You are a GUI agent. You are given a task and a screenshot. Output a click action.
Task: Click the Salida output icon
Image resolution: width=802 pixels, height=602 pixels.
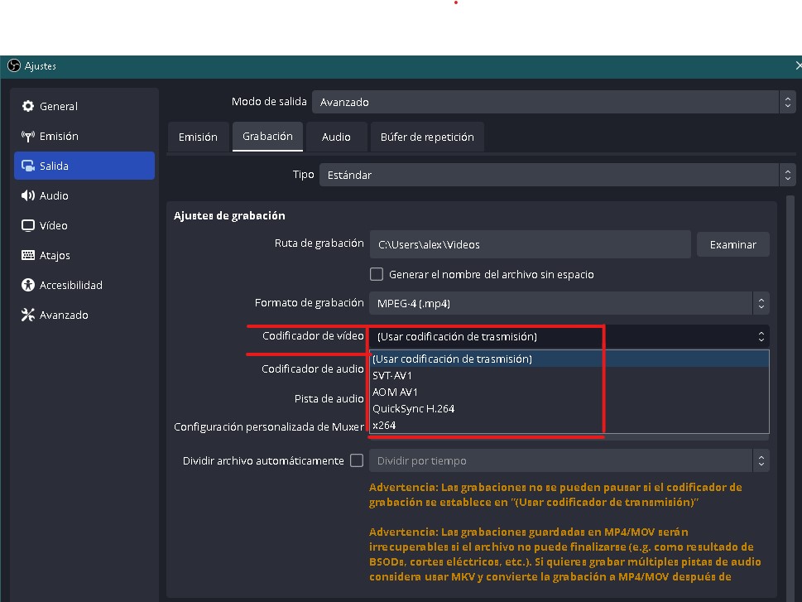(x=27, y=166)
